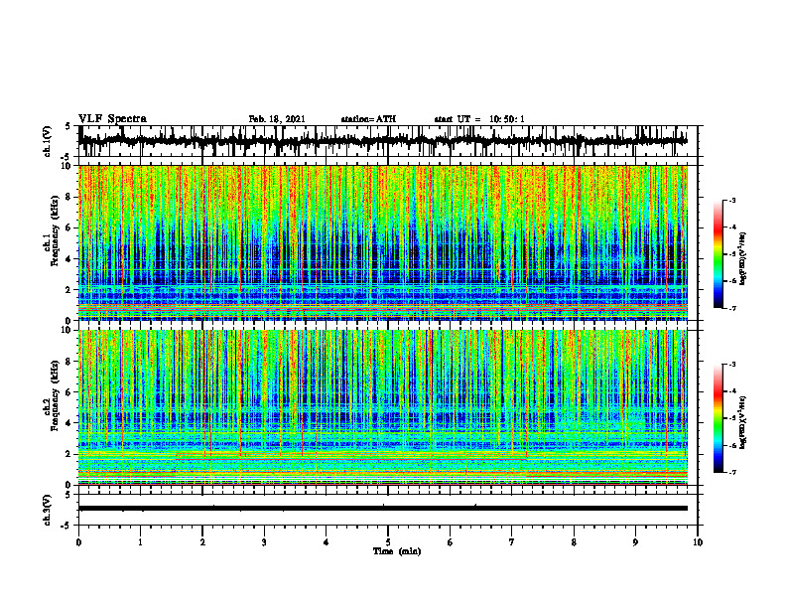
Task: Click the time axis tick label "8"
Action: pyautogui.click(x=574, y=542)
